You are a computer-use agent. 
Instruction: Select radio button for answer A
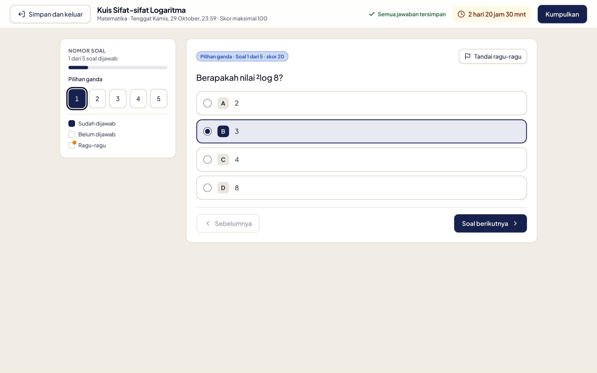[x=207, y=103]
